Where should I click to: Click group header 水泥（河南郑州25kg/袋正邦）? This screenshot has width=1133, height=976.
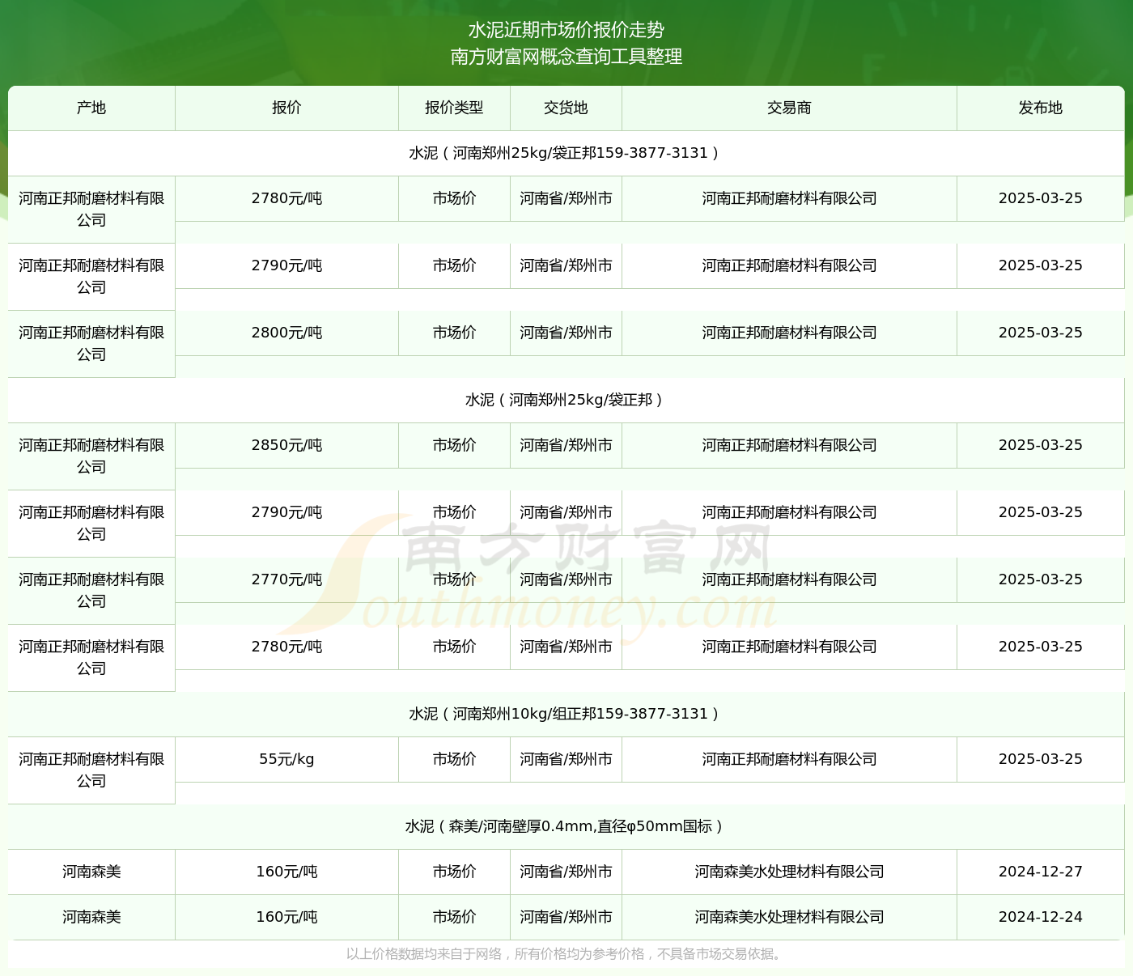pyautogui.click(x=566, y=400)
